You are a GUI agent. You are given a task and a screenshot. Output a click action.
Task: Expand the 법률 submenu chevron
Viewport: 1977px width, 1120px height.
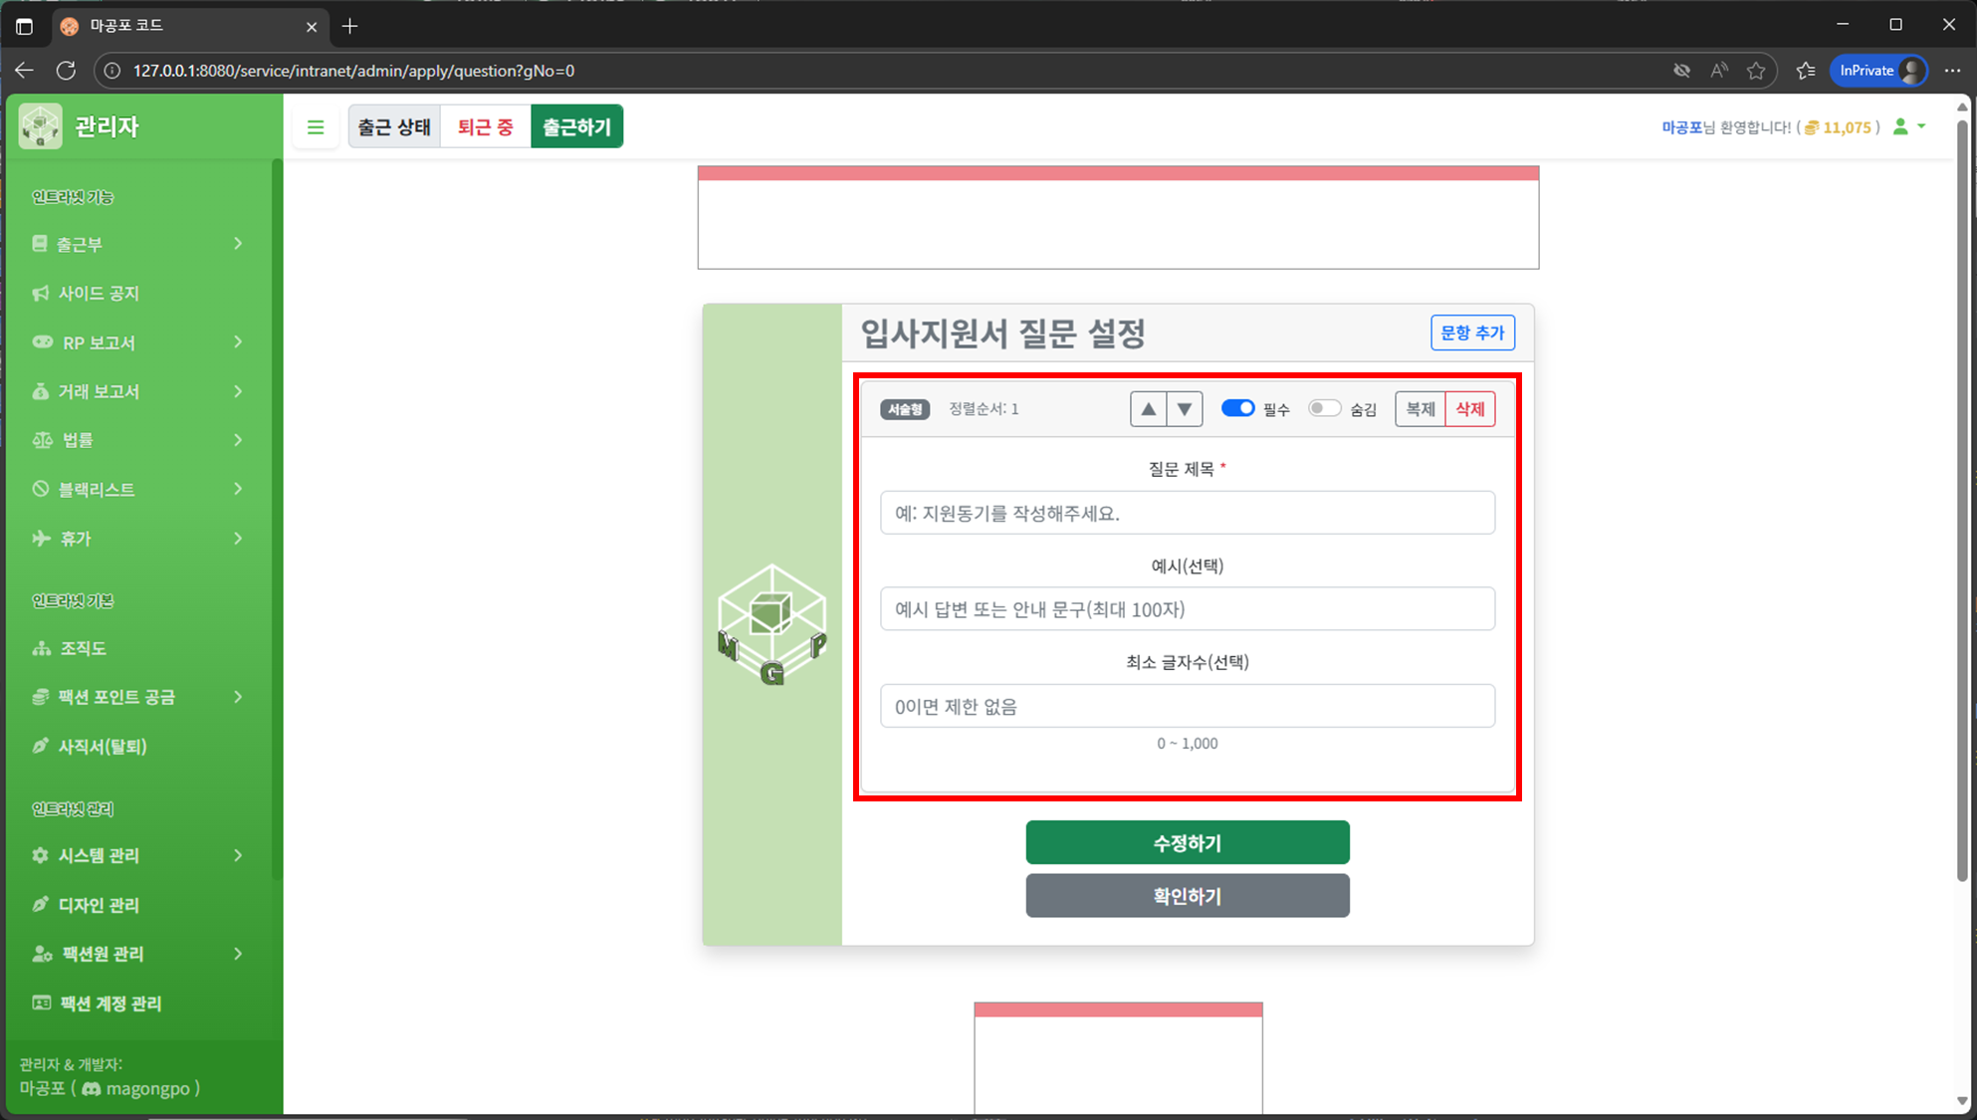tap(238, 440)
